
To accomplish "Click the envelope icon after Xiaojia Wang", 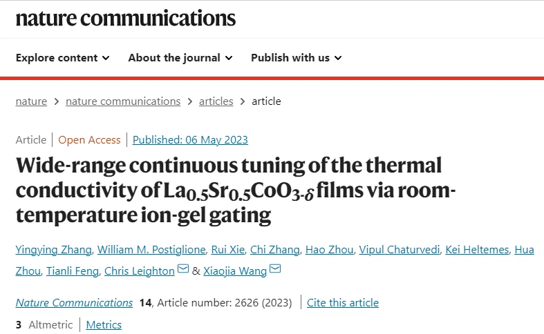I will 275,268.
